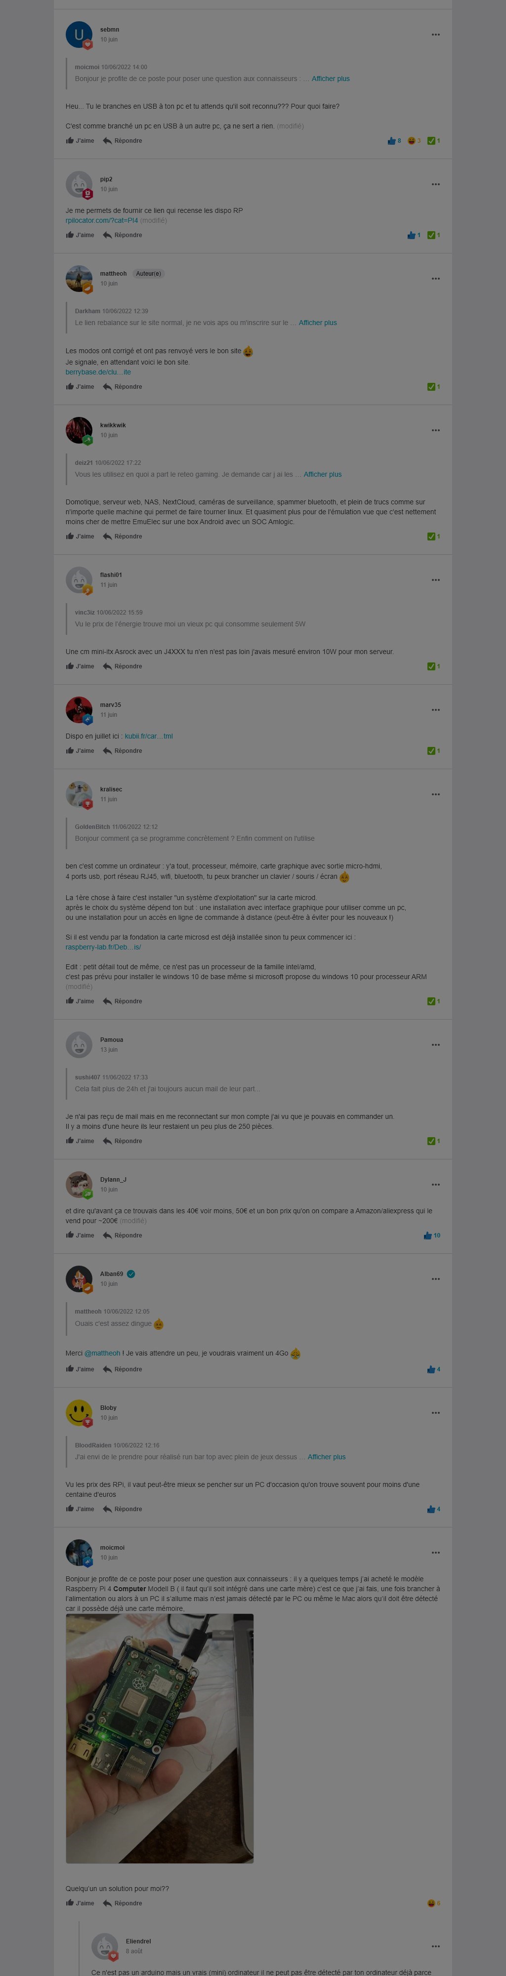
Task: Expand quoted moicmoi message with Afficher plus
Action: pos(330,79)
